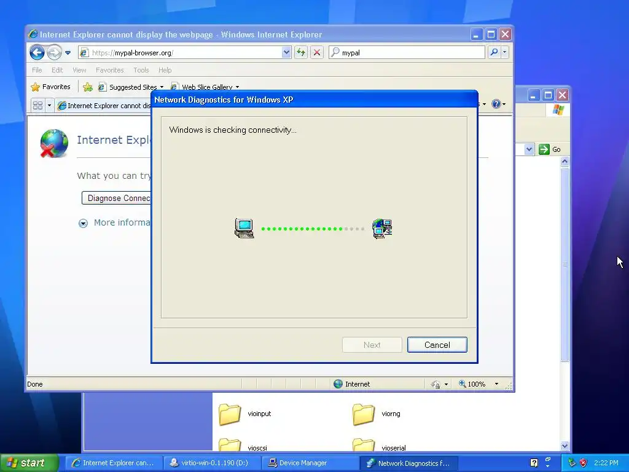Click the Explorer scrollbar up arrow
Viewport: 629px width, 472px height.
[565, 162]
